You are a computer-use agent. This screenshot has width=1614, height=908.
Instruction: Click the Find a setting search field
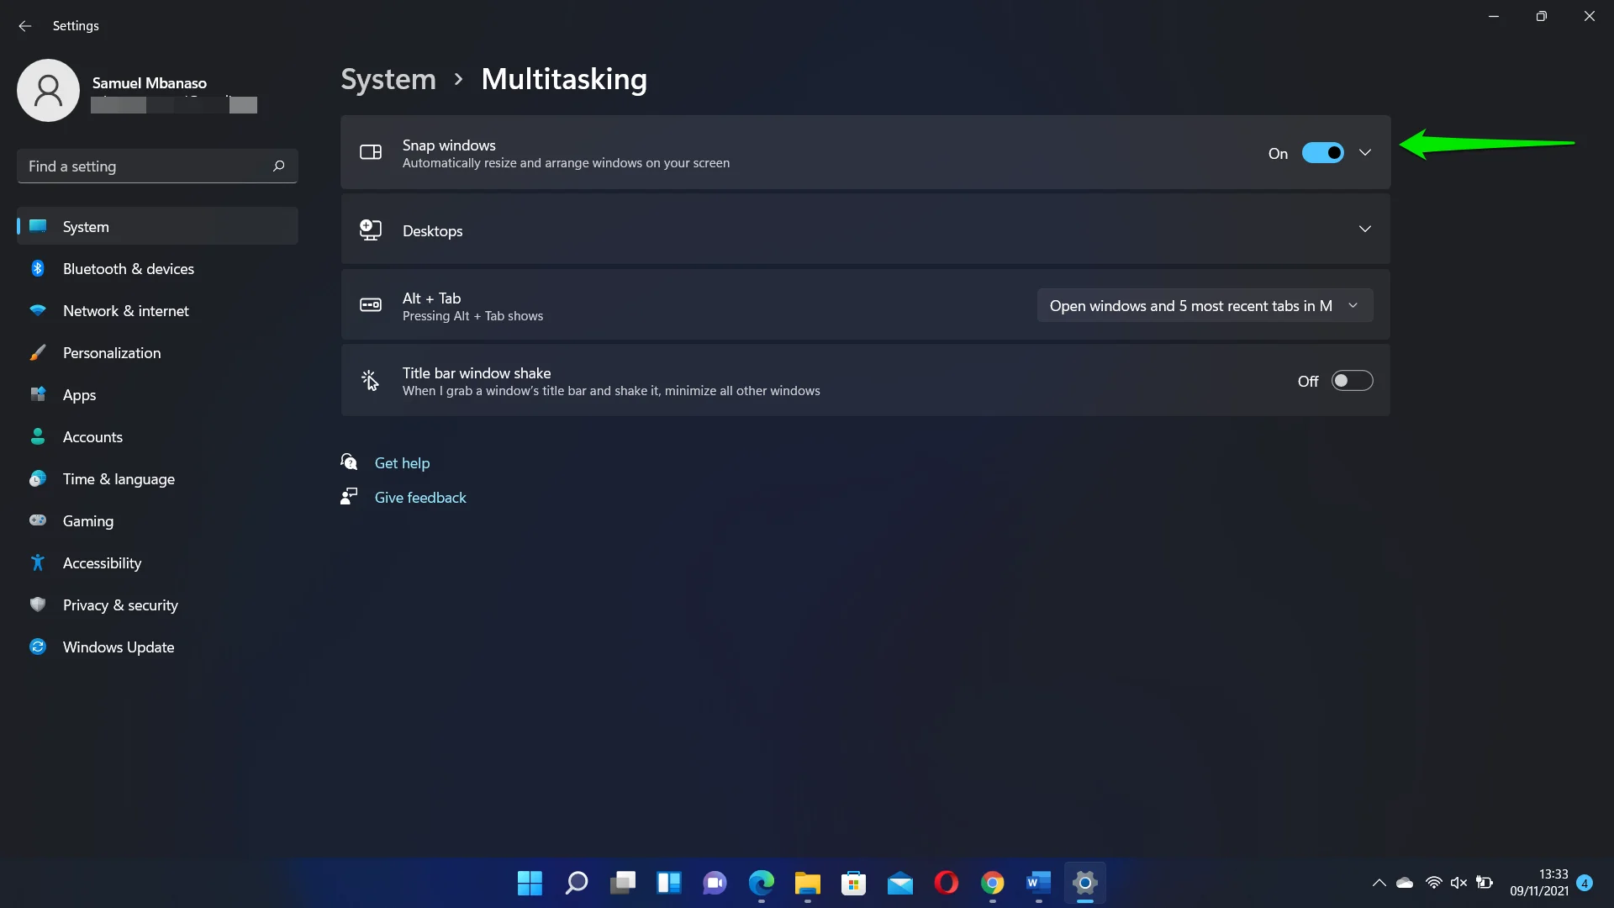tap(157, 166)
